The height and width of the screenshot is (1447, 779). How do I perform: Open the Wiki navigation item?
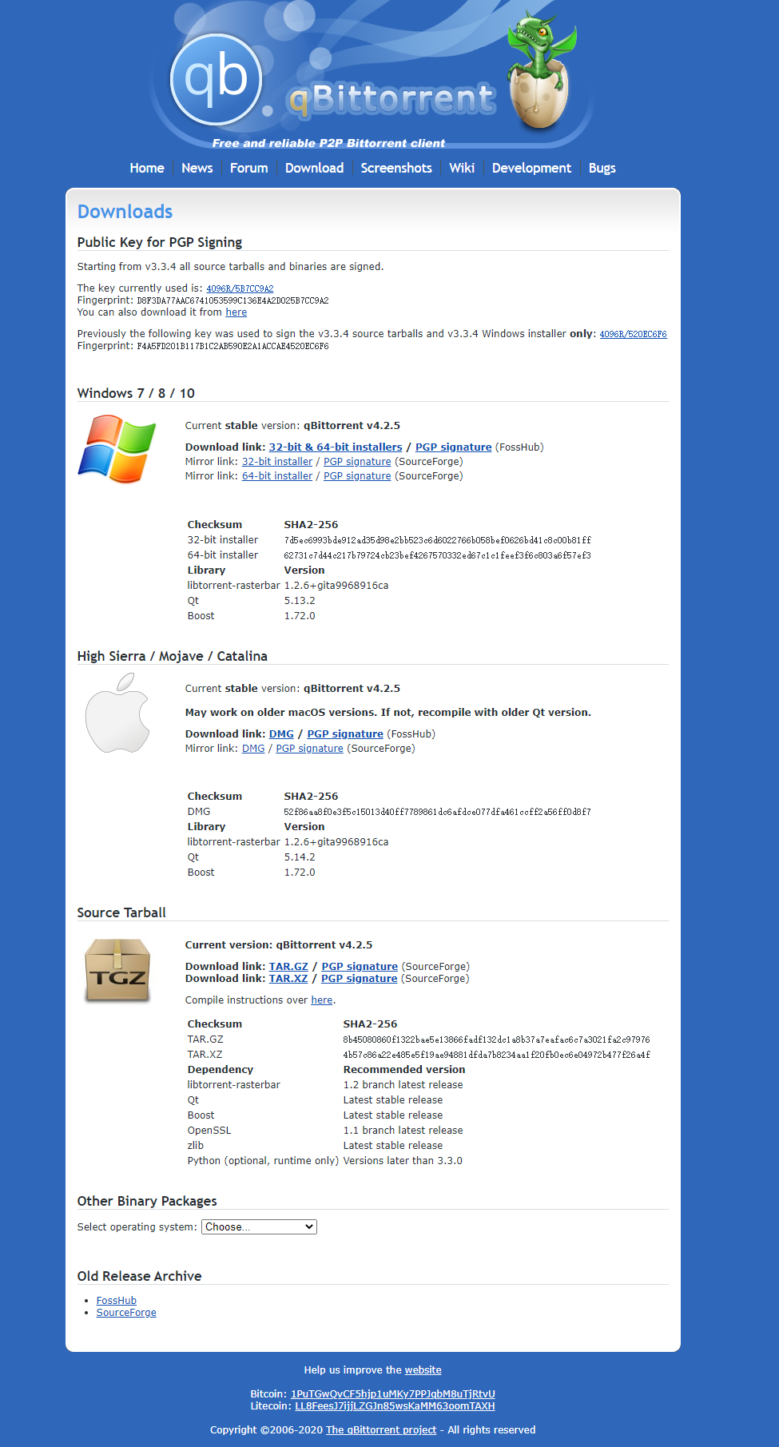coord(462,168)
